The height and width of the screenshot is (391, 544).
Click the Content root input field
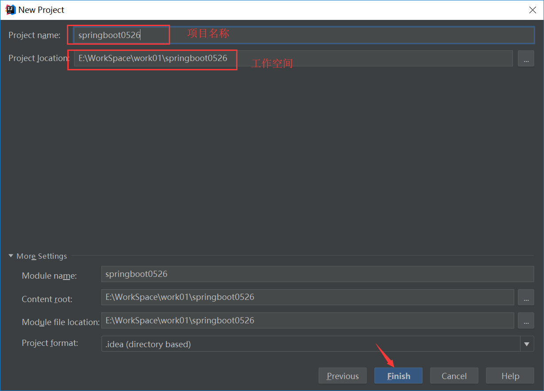(x=308, y=297)
